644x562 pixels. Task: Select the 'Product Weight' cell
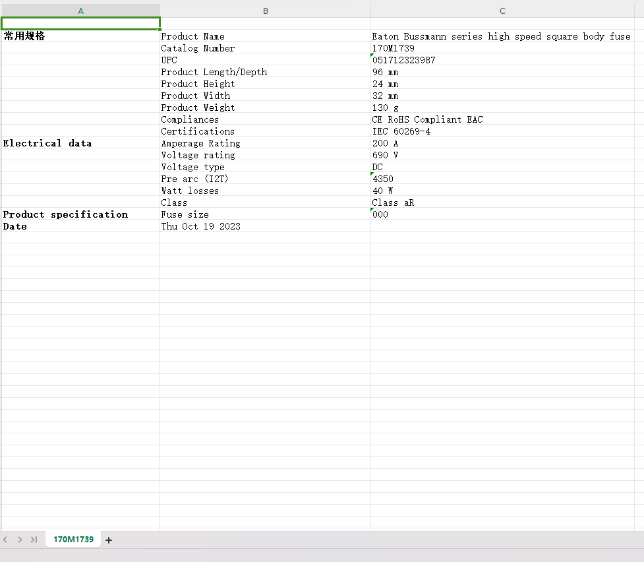pos(266,108)
